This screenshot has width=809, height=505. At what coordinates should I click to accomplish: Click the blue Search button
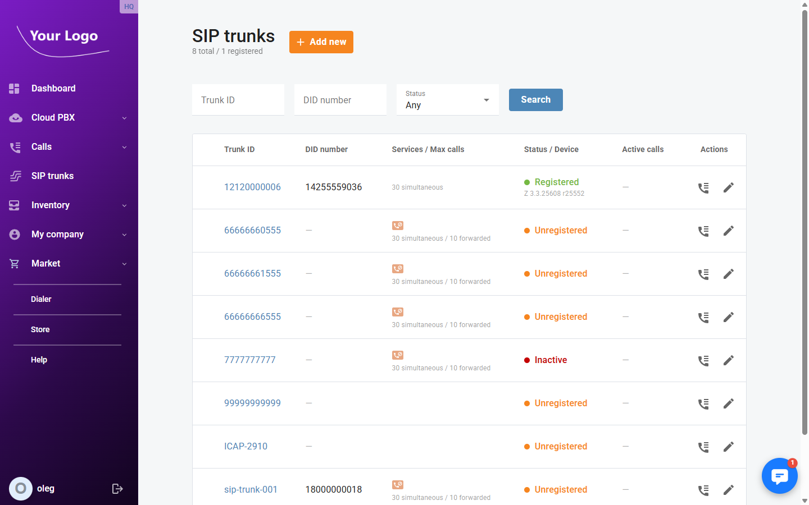click(x=535, y=100)
